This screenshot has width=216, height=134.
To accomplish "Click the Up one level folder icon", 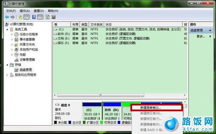I will [21, 17].
